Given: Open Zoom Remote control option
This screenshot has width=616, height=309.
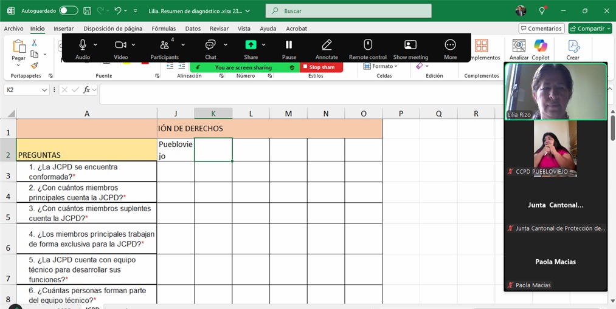Looking at the screenshot, I should click(368, 49).
